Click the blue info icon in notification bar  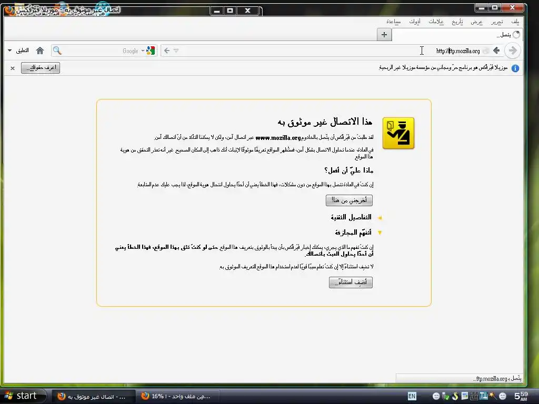[x=515, y=68]
